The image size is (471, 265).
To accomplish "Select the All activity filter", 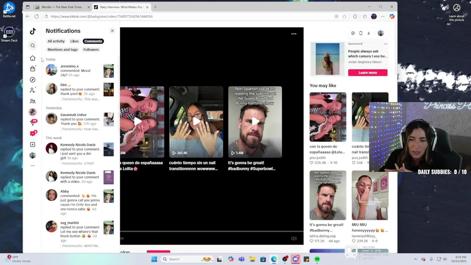I will click(56, 41).
